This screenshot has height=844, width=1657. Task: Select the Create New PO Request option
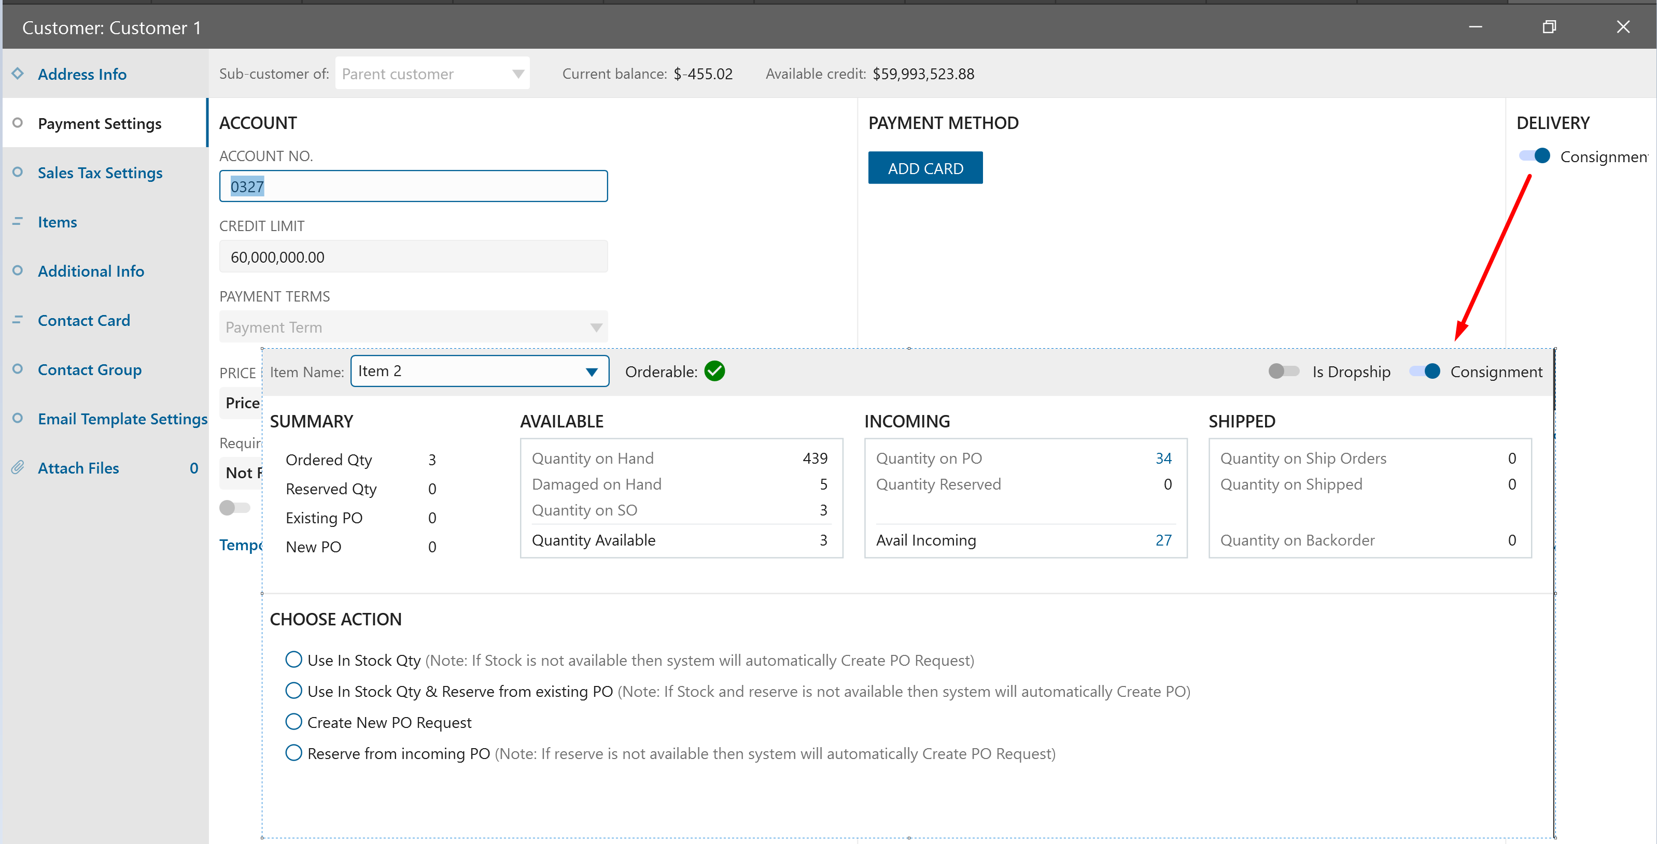pos(293,721)
